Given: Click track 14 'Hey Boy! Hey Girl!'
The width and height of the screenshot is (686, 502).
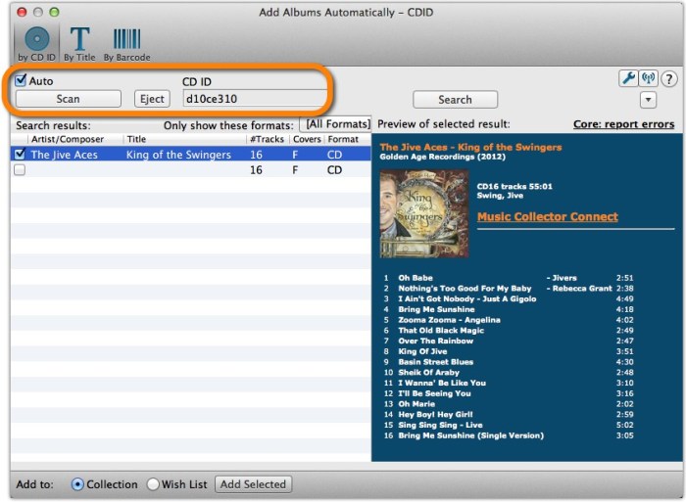Looking at the screenshot, I should coord(435,414).
